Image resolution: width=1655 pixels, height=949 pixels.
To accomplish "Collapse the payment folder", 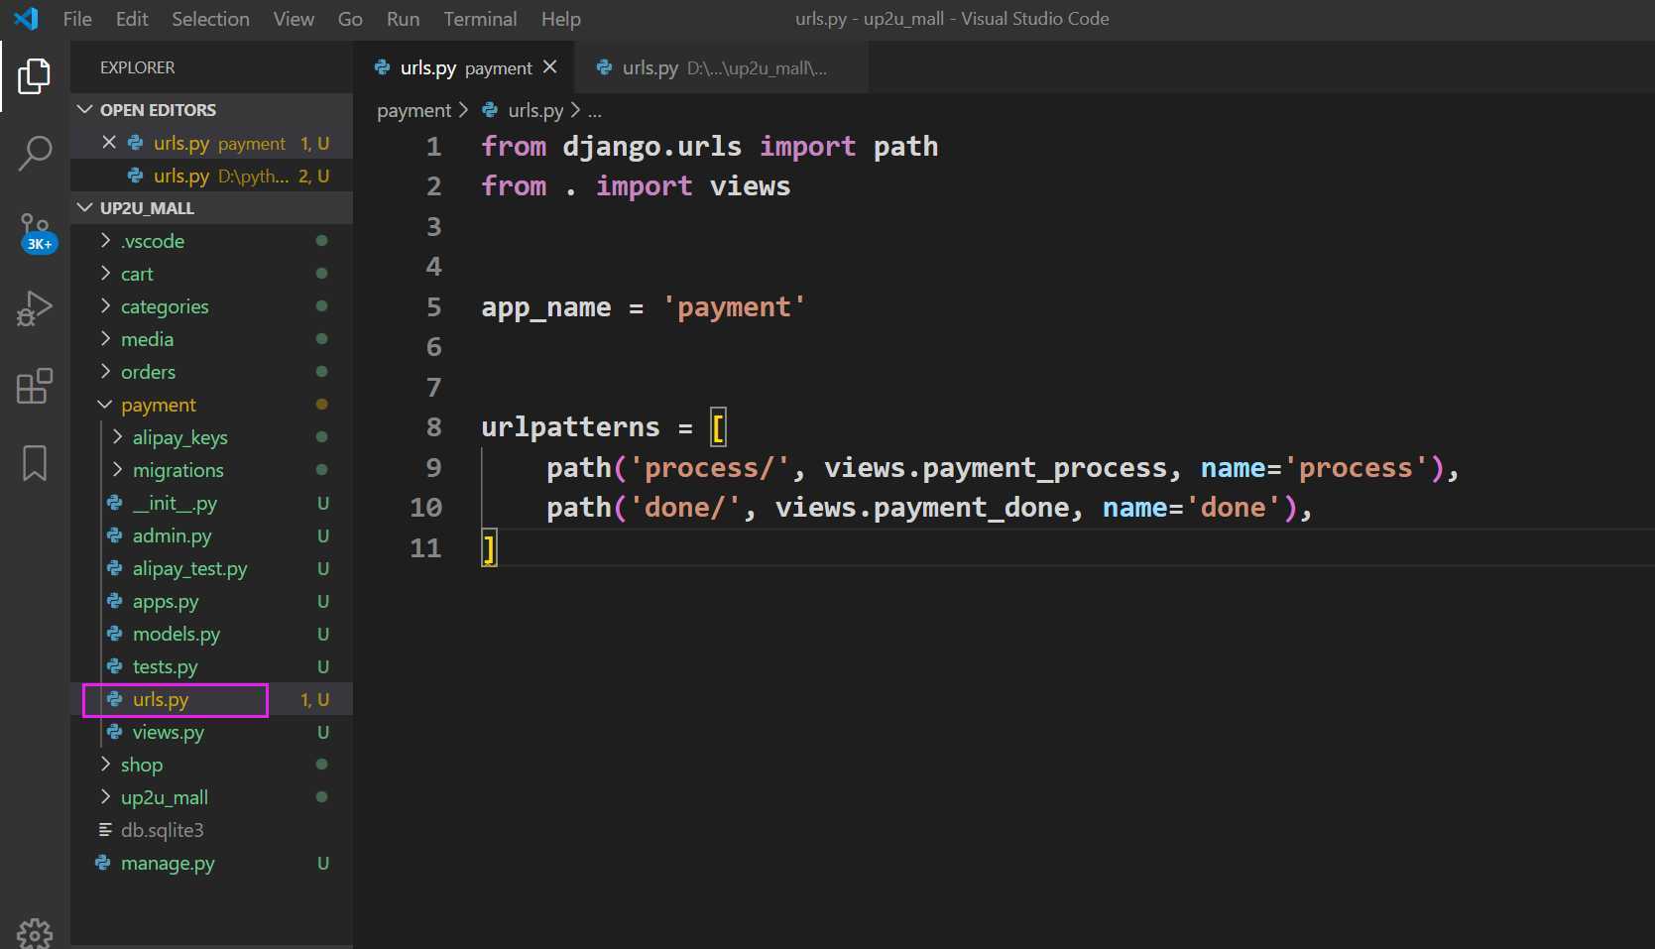I will [x=211, y=405].
